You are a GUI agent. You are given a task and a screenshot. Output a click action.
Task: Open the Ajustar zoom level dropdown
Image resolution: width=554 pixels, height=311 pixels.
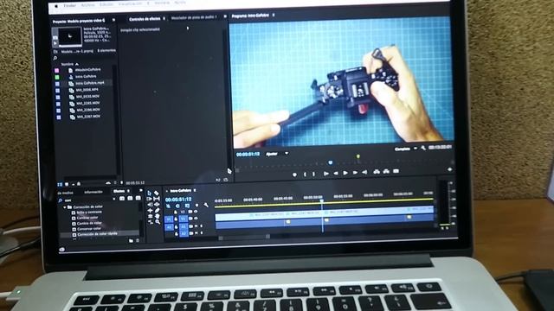pos(287,154)
